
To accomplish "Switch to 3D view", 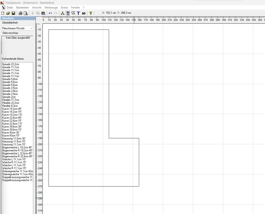I will 84,13.
